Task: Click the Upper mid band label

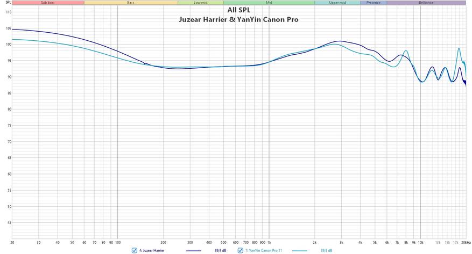Action: 337,3
